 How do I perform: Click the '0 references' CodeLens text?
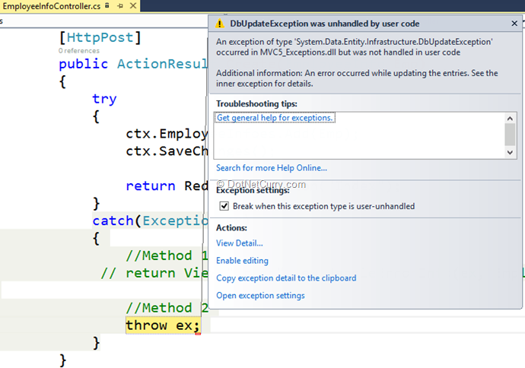[x=79, y=51]
